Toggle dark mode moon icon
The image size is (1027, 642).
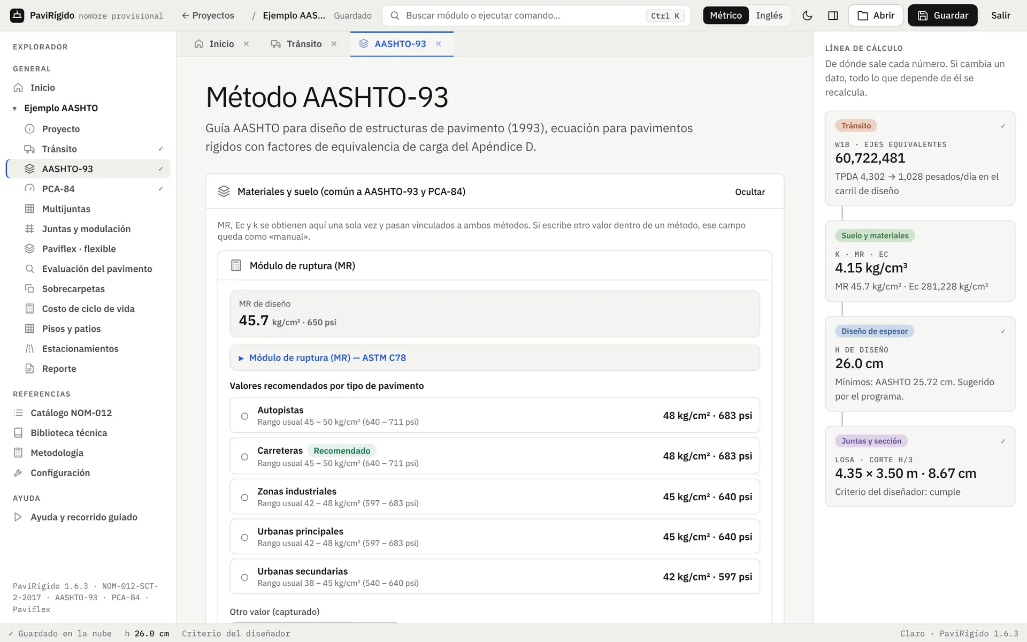(807, 16)
